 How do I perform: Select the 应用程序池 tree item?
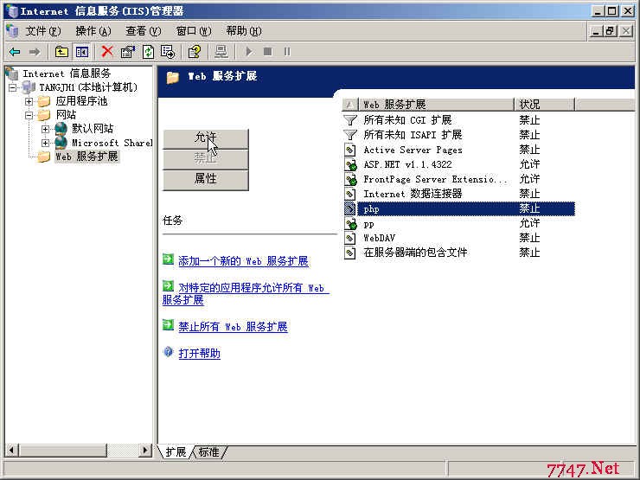[x=81, y=101]
